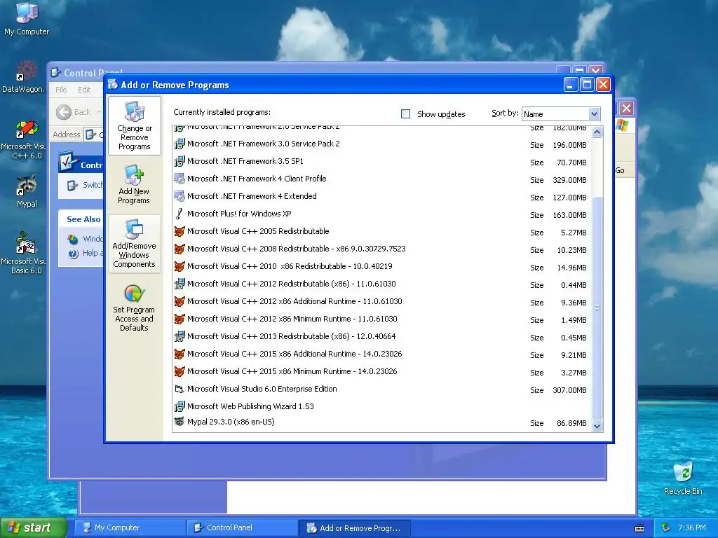Click the 329.00MB size value
The height and width of the screenshot is (538, 718).
(569, 180)
